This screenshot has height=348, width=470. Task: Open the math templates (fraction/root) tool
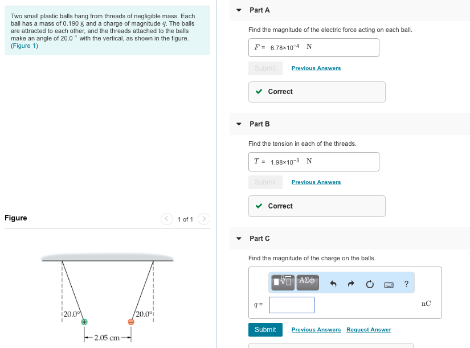283,282
